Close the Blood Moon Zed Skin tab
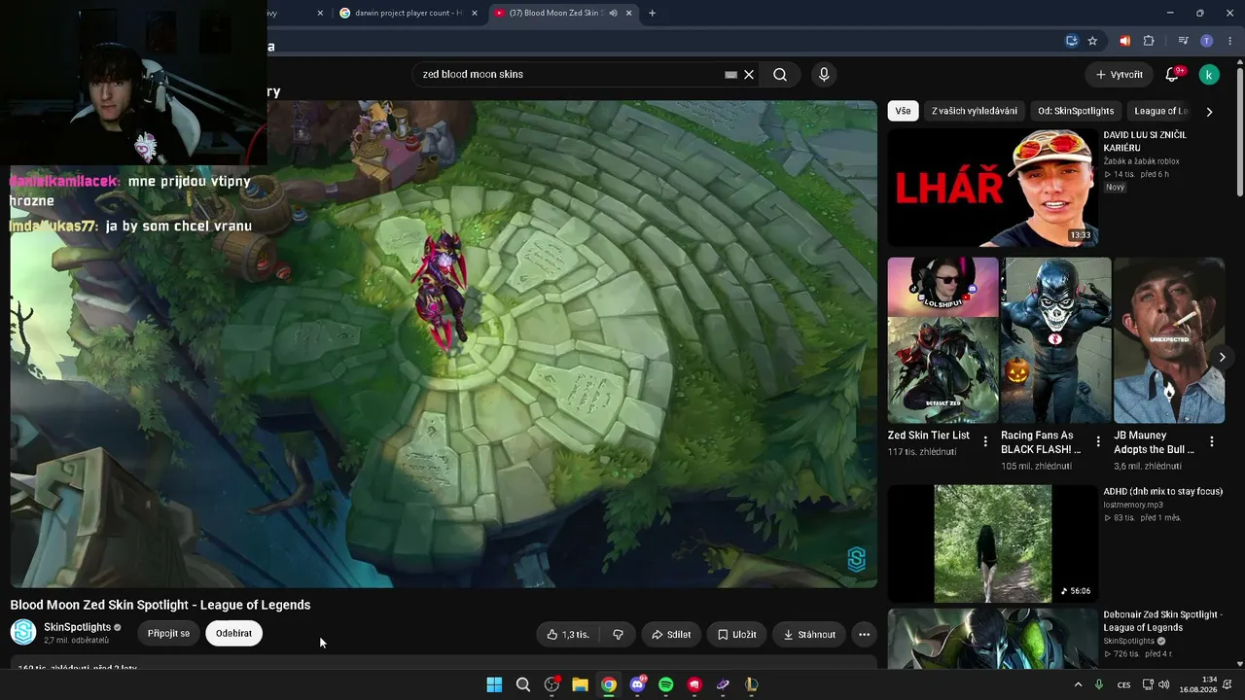Viewport: 1245px width, 700px height. 628,13
